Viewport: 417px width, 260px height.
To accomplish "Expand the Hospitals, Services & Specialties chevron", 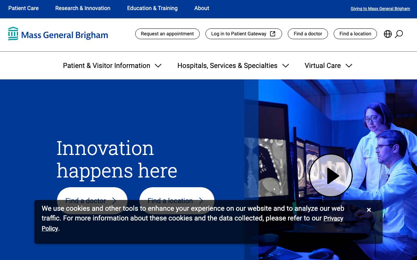I will click(x=286, y=66).
